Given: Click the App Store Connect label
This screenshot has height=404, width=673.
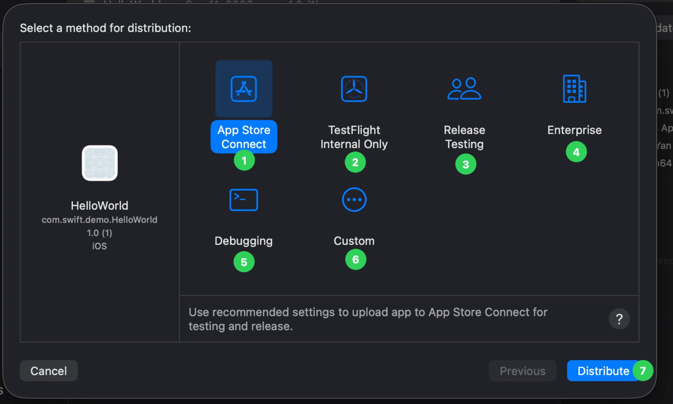Looking at the screenshot, I should click(244, 137).
